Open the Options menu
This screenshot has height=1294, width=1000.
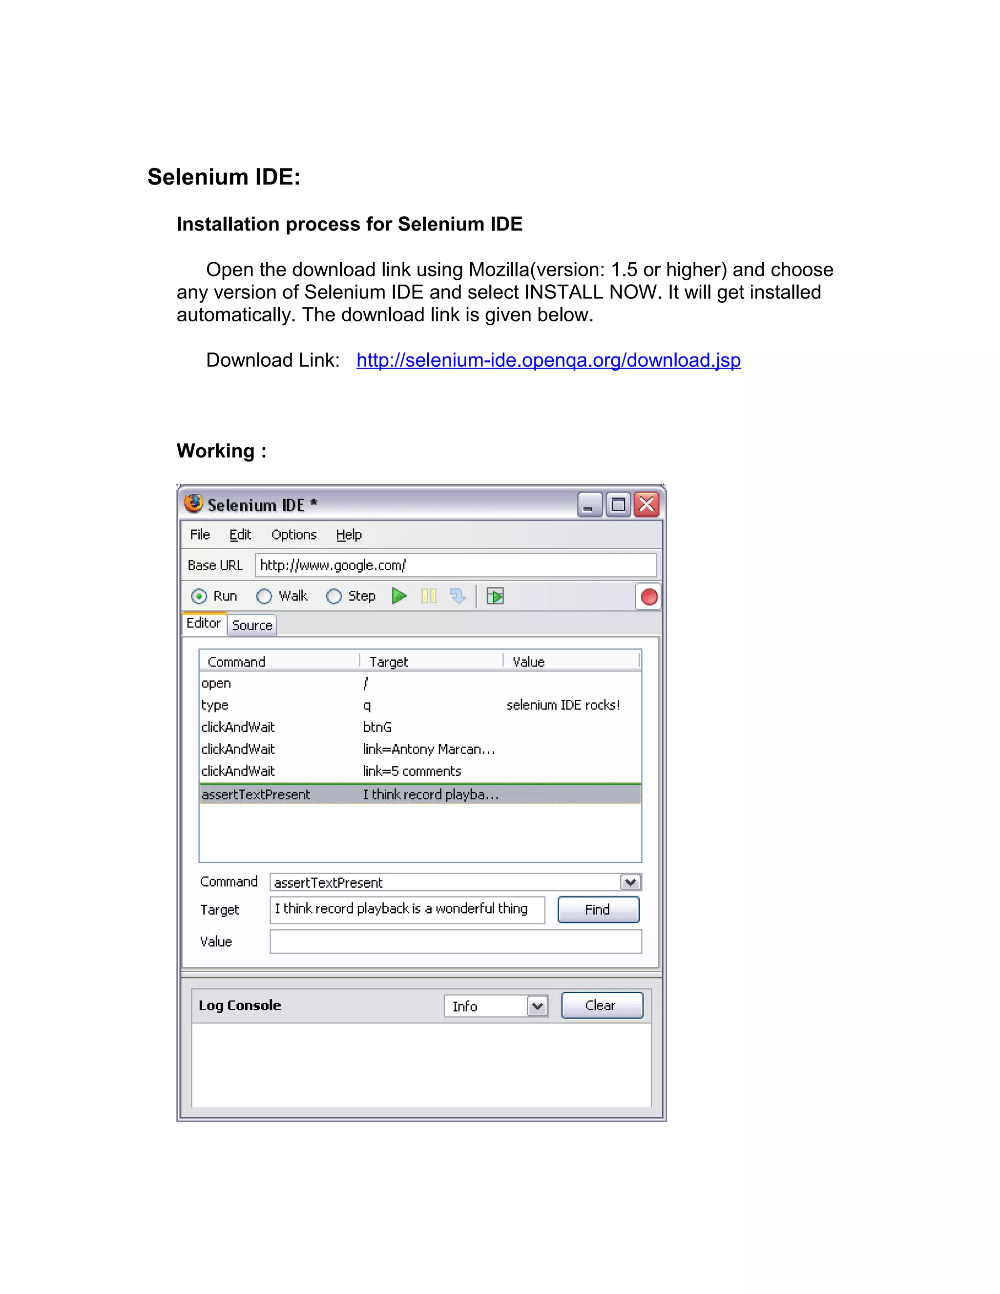294,534
